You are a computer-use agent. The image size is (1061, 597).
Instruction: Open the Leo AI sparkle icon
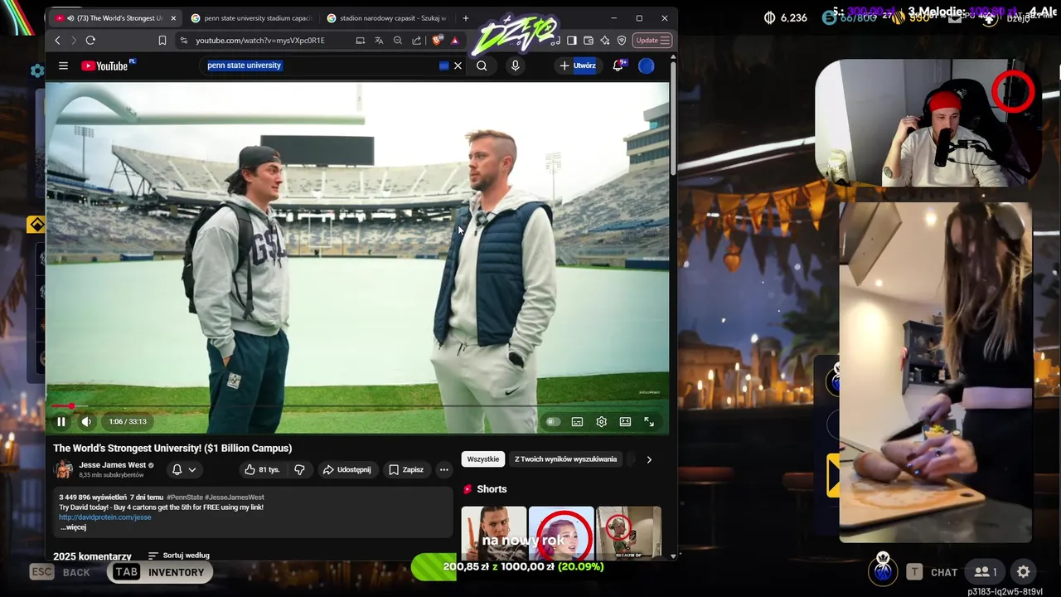[x=605, y=40]
